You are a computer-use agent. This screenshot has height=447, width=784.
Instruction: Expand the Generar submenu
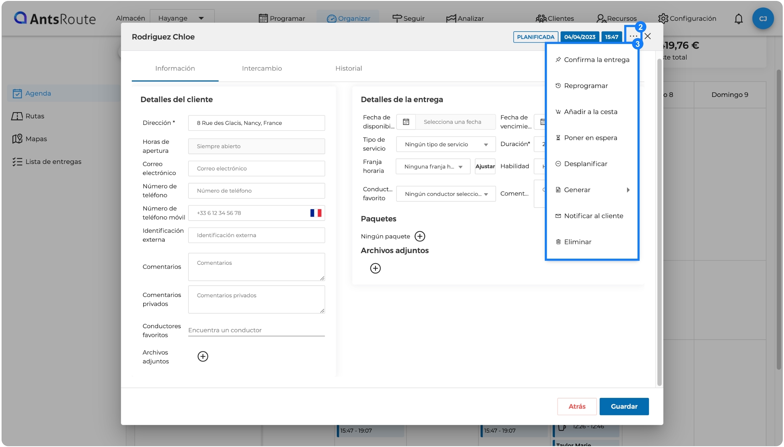tap(592, 190)
